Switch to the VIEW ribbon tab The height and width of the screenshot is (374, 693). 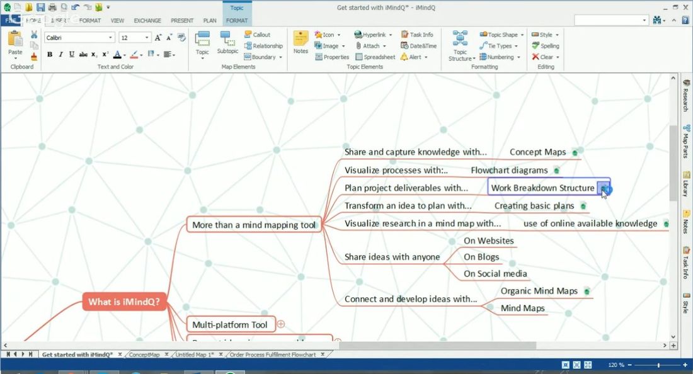[x=117, y=20]
